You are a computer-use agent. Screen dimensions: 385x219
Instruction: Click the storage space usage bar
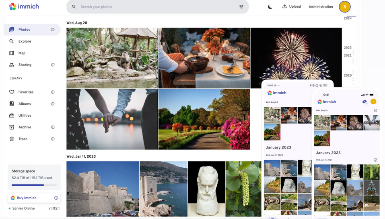(x=34, y=185)
